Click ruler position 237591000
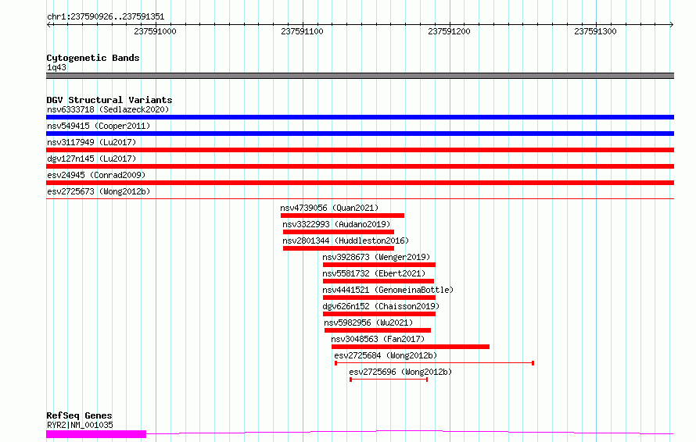The width and height of the screenshot is (696, 442). [155, 31]
